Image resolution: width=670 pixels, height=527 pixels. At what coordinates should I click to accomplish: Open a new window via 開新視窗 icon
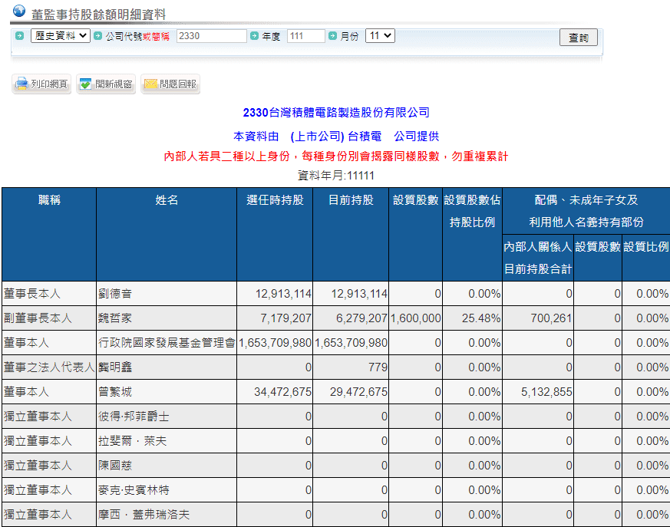[86, 84]
